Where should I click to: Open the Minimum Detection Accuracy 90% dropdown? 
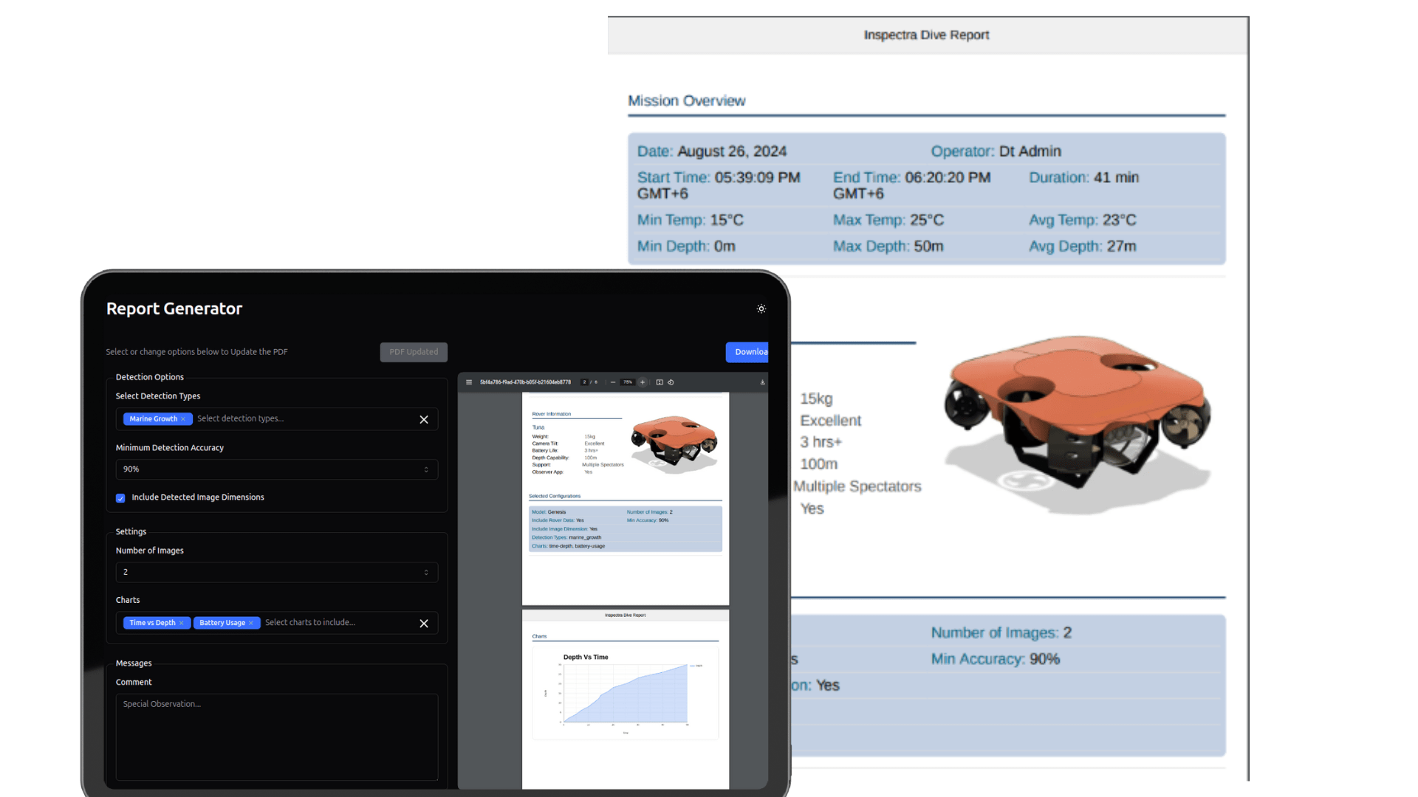point(276,469)
